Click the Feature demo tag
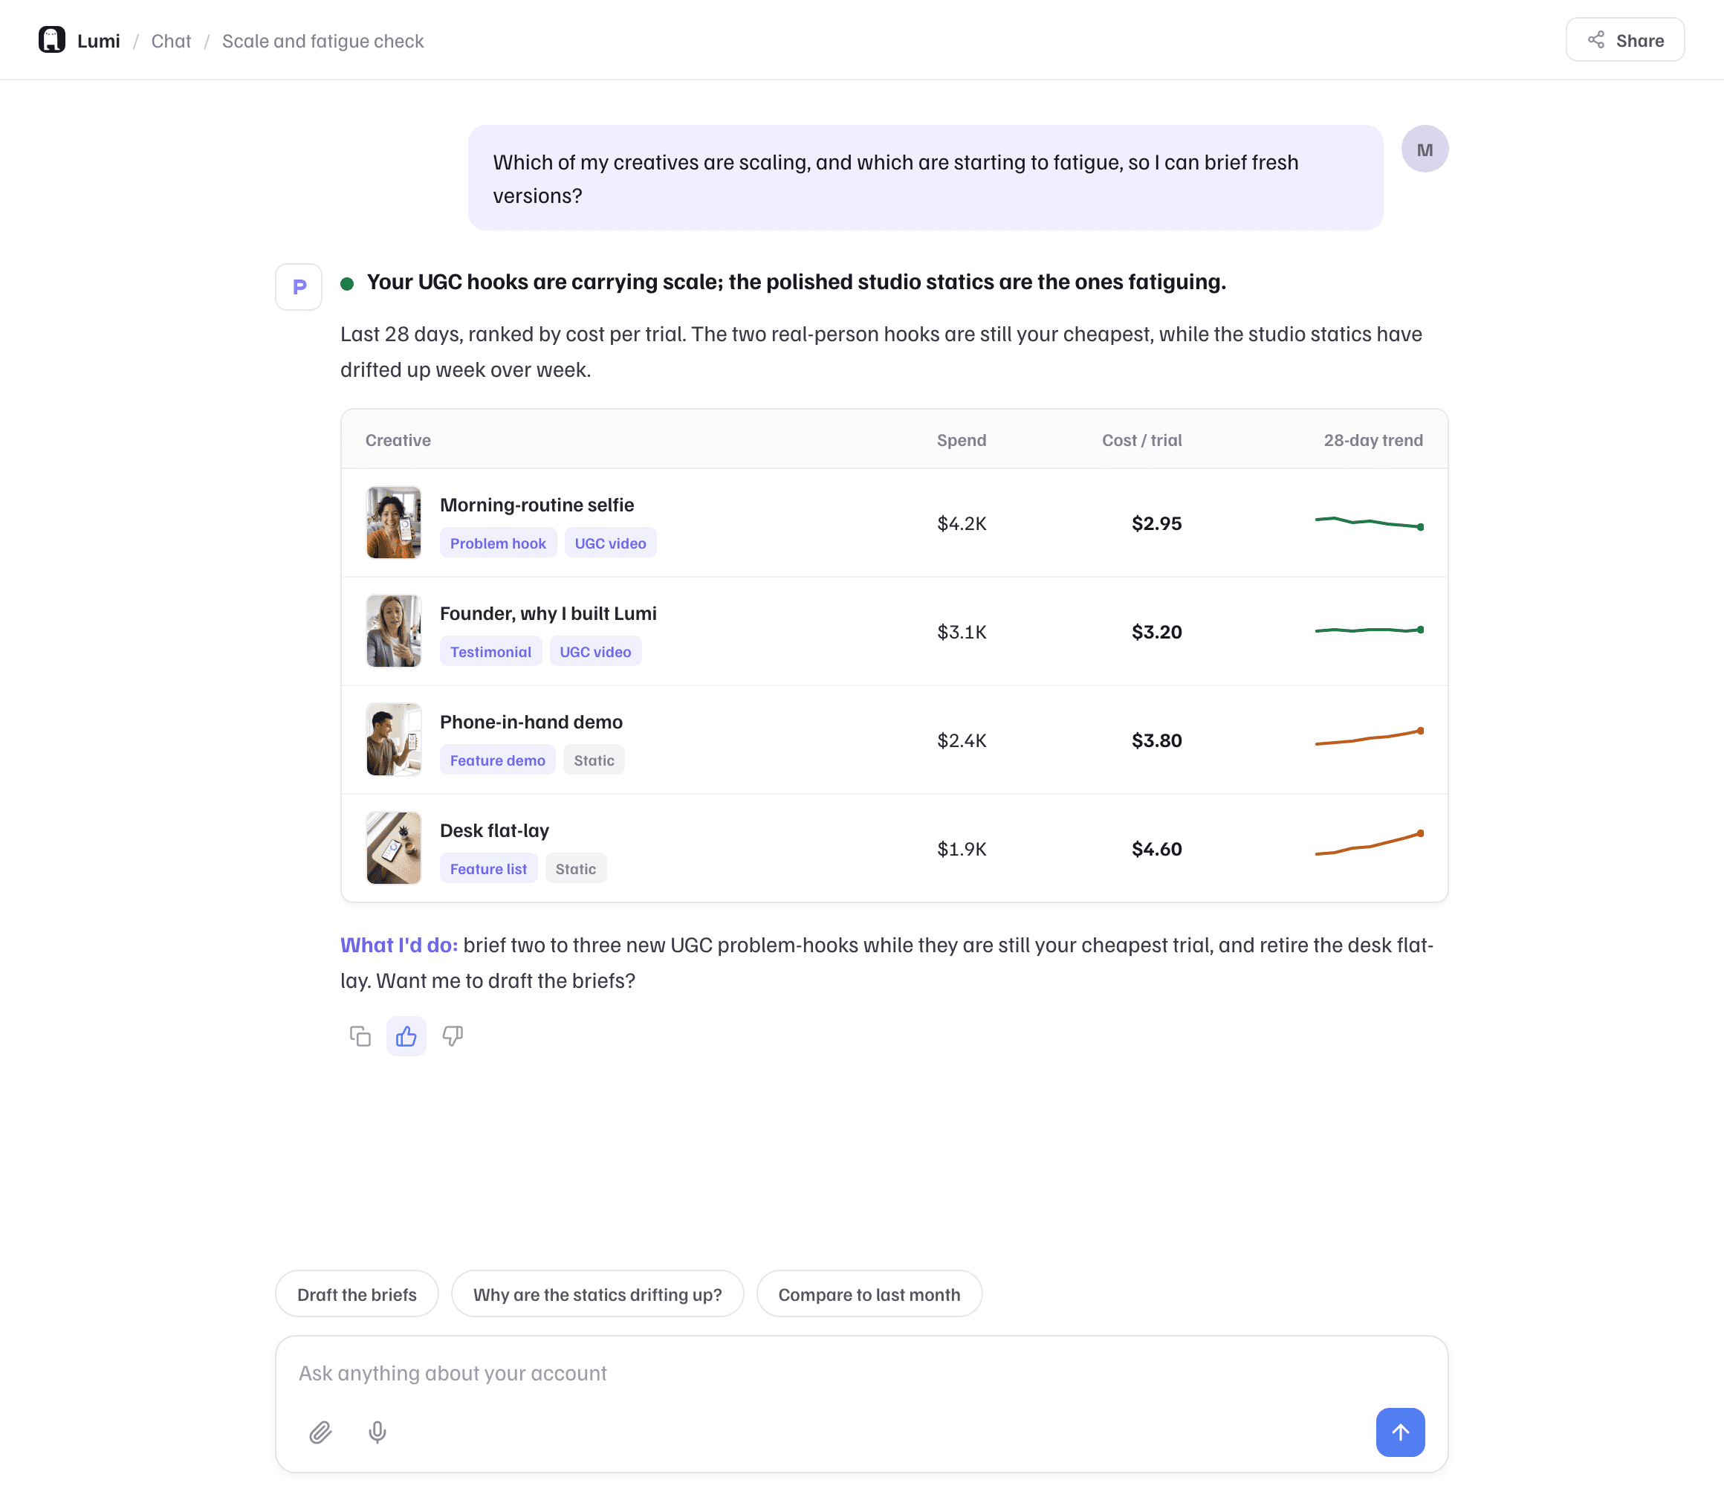Screen dimensions: 1724x1509 tap(497, 760)
